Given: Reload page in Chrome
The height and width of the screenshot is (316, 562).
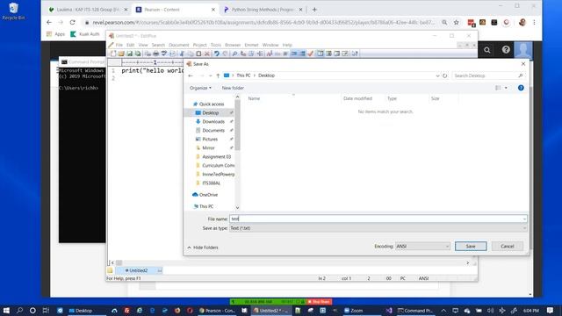Looking at the screenshot, I should (x=72, y=22).
